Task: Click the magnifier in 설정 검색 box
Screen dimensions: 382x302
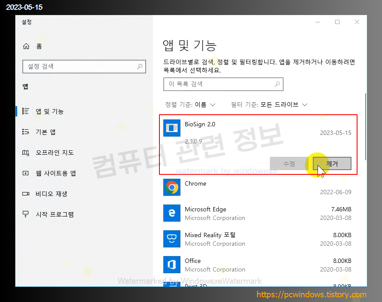Action: (140, 66)
